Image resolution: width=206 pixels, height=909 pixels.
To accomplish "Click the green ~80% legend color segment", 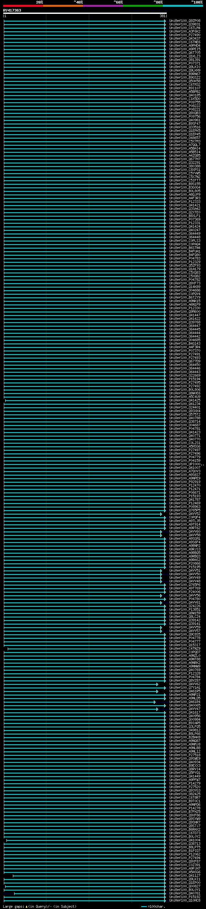I will click(143, 6).
